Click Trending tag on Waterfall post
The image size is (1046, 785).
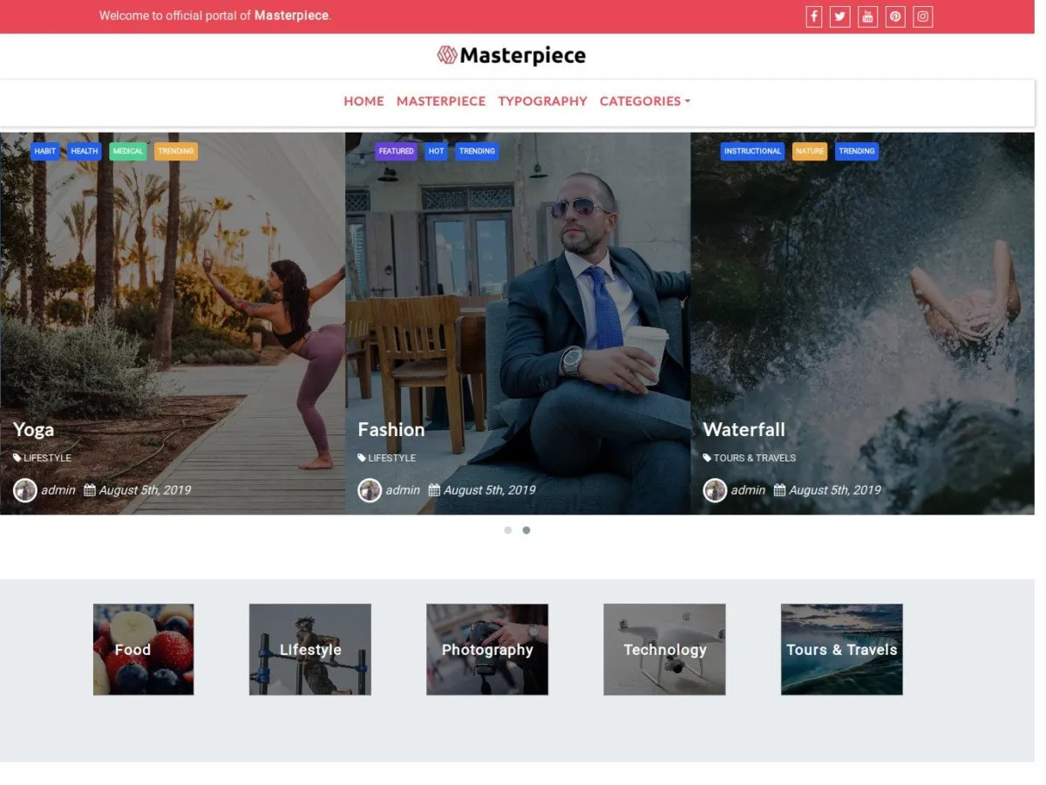[857, 151]
